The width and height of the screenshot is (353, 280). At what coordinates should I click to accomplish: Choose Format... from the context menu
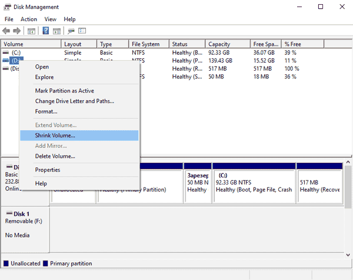(79, 111)
